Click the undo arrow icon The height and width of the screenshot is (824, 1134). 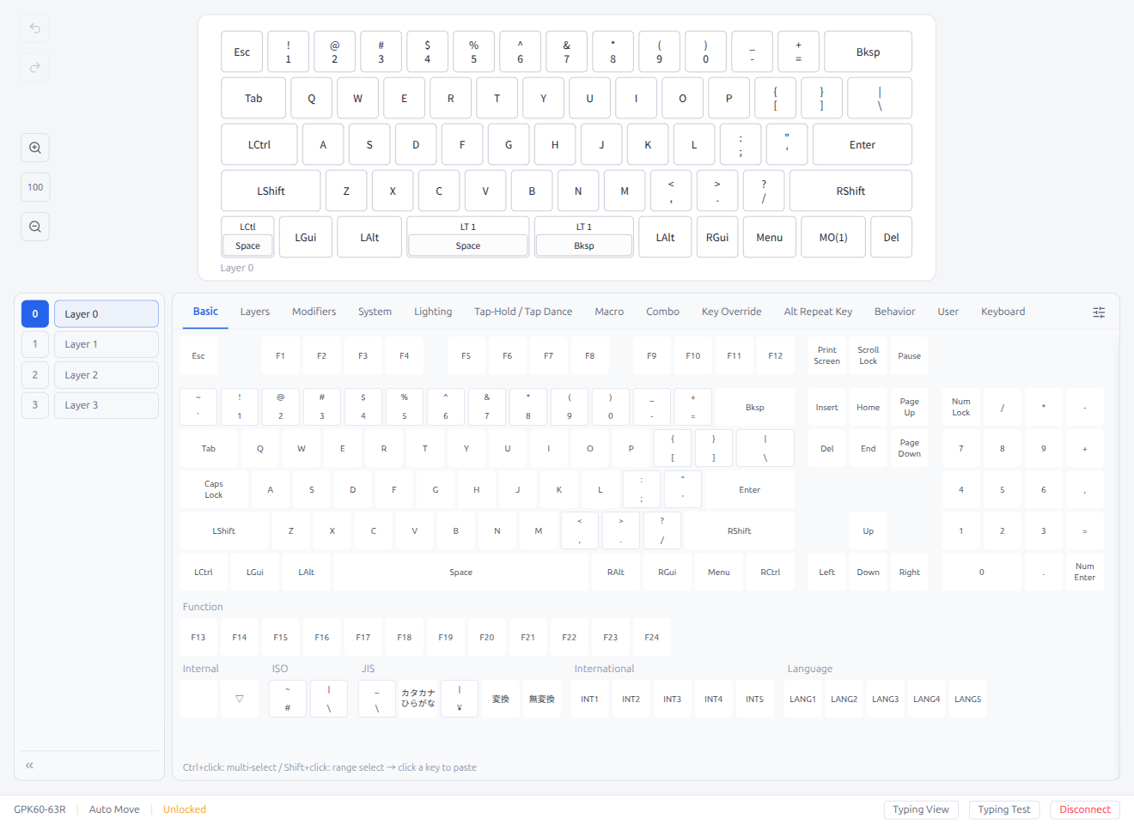coord(34,28)
